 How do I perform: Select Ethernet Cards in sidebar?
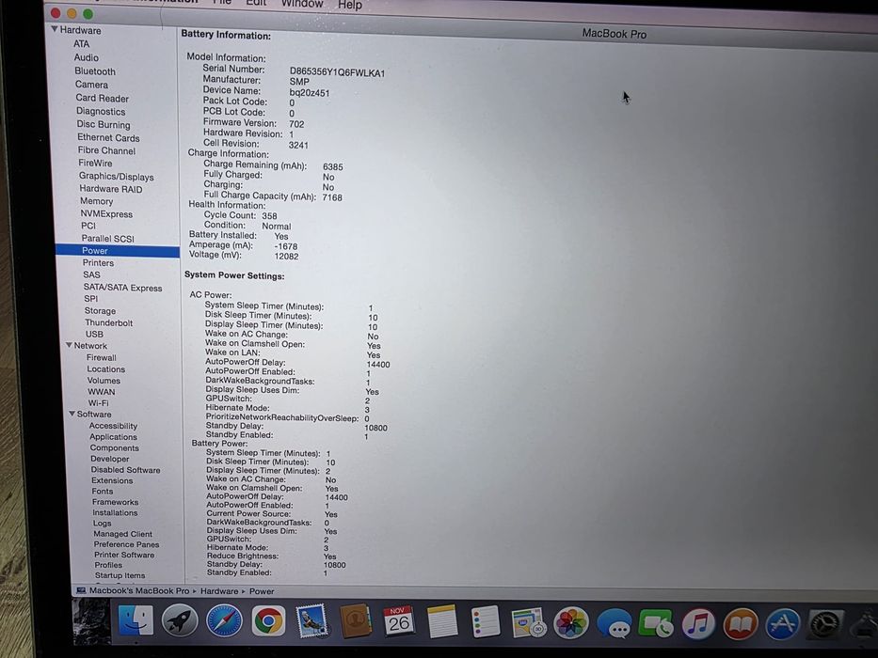[108, 137]
